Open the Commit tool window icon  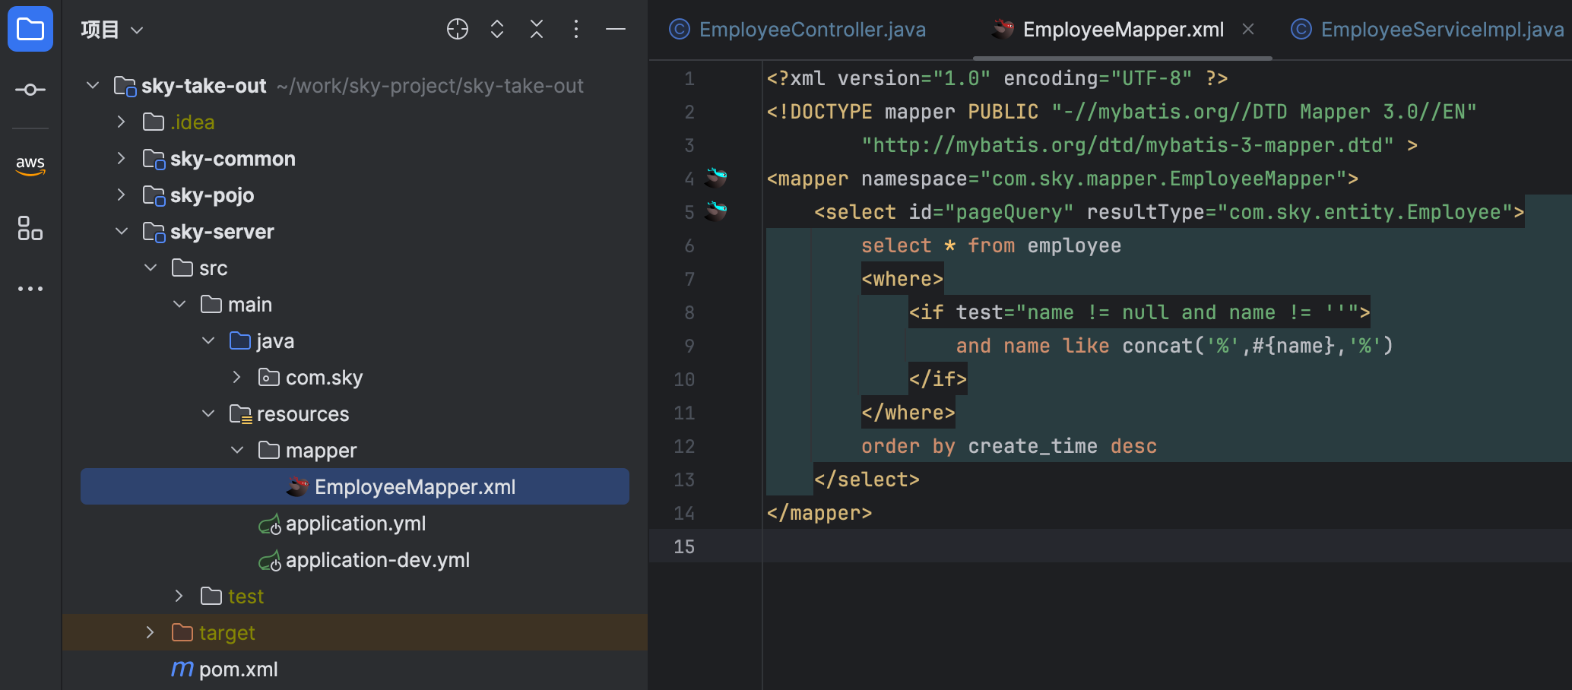point(30,90)
